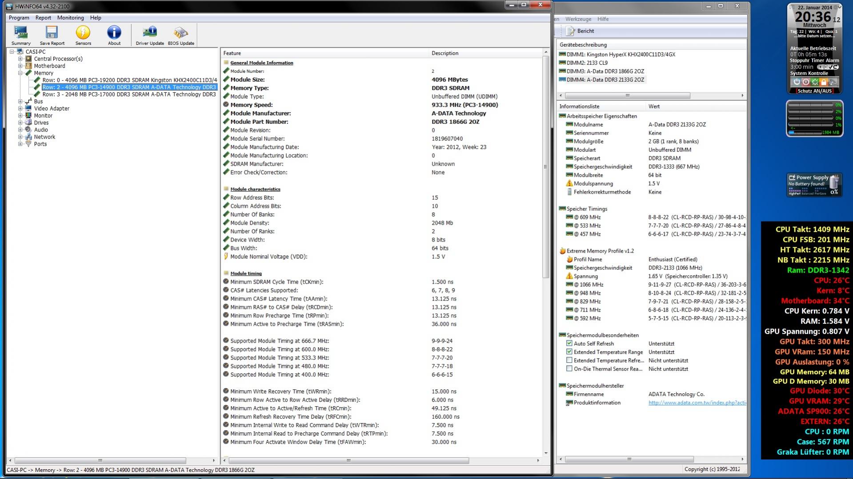
Task: Toggle Auto Self Refresh checkbox
Action: point(569,343)
